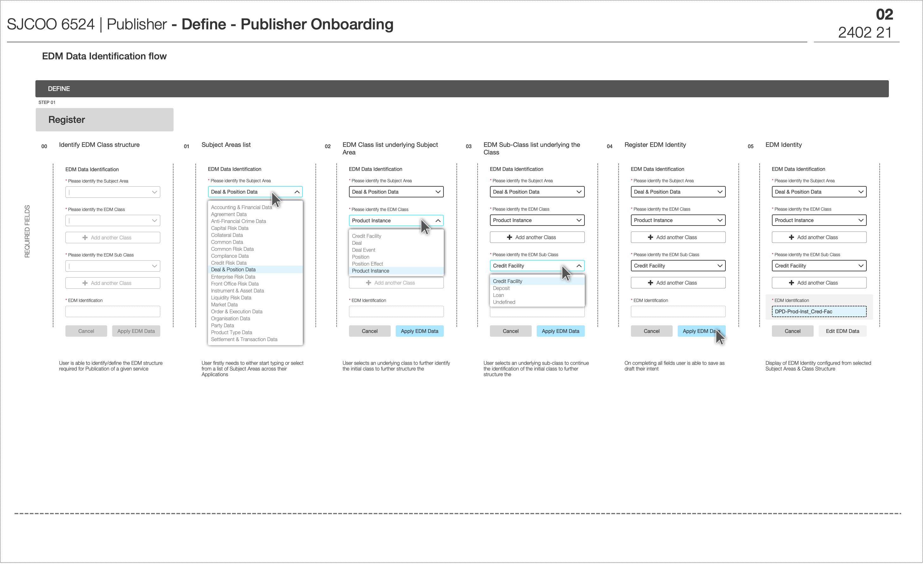Click empty EDM Identification field in step 04
923x566 pixels.
click(678, 311)
